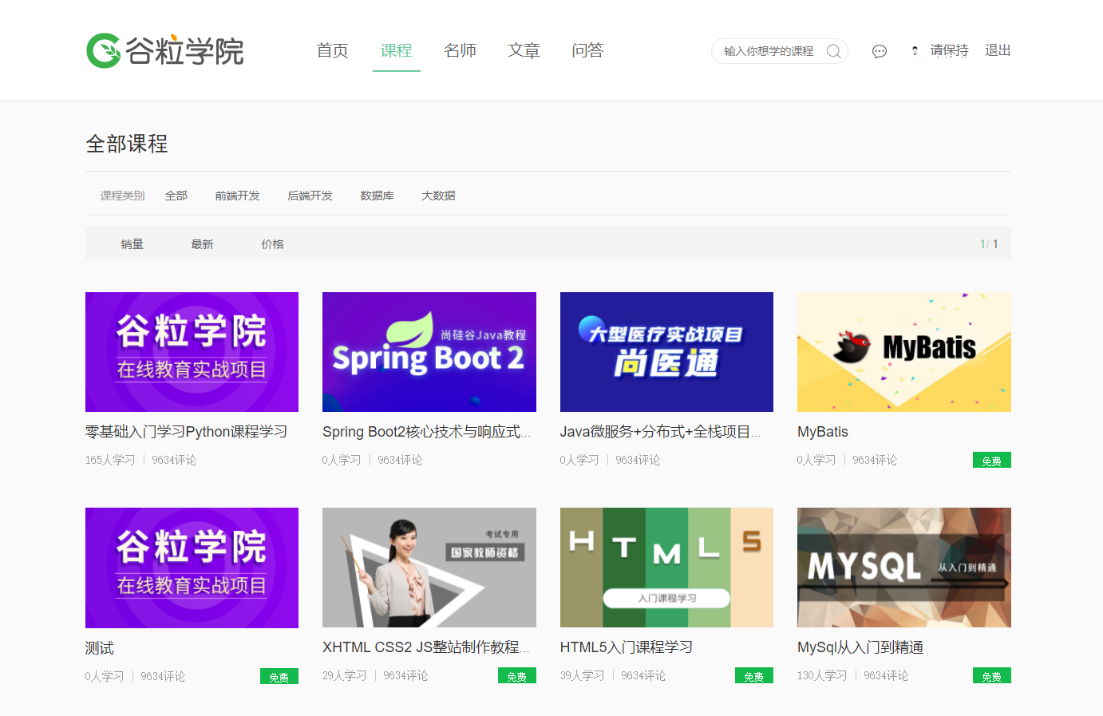Image resolution: width=1103 pixels, height=716 pixels.
Task: Click the 免费 badge on XHTML course
Action: [517, 675]
